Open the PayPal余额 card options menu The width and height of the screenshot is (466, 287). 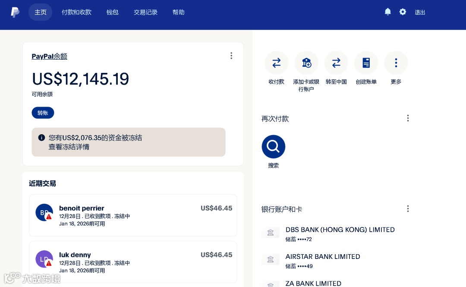231,56
